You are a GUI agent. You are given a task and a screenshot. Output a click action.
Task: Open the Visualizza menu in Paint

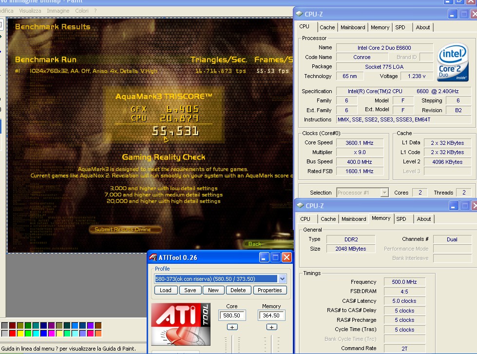click(x=30, y=11)
